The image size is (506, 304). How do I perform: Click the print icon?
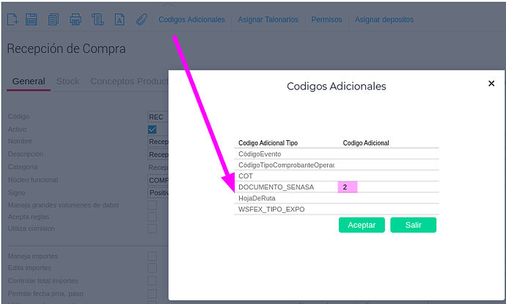click(x=76, y=19)
